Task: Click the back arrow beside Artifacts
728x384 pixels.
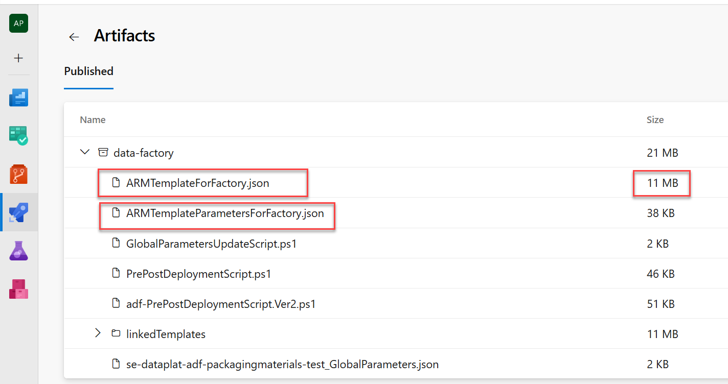Action: (x=74, y=37)
